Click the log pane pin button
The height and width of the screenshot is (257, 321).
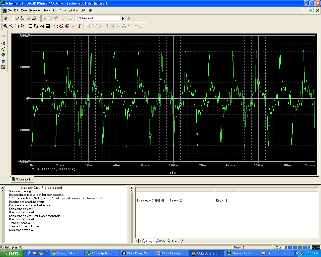tap(3, 190)
